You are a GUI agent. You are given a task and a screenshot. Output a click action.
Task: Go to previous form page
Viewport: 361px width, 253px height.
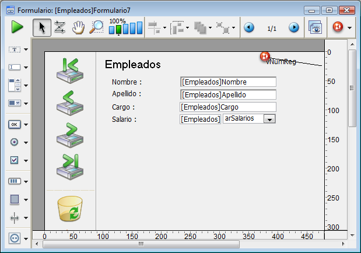tap(249, 27)
